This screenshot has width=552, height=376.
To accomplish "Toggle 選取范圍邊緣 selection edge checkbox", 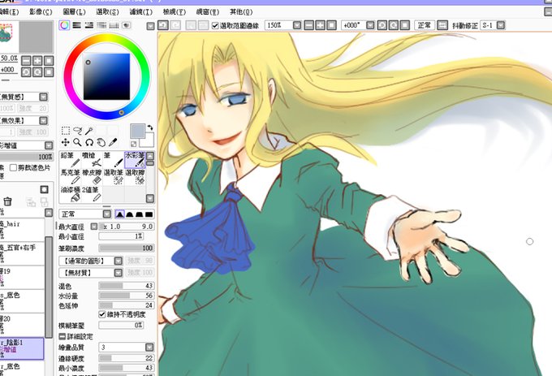I will click(215, 25).
